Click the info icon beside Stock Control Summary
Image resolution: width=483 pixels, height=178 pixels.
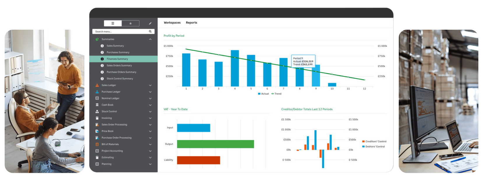(102, 79)
